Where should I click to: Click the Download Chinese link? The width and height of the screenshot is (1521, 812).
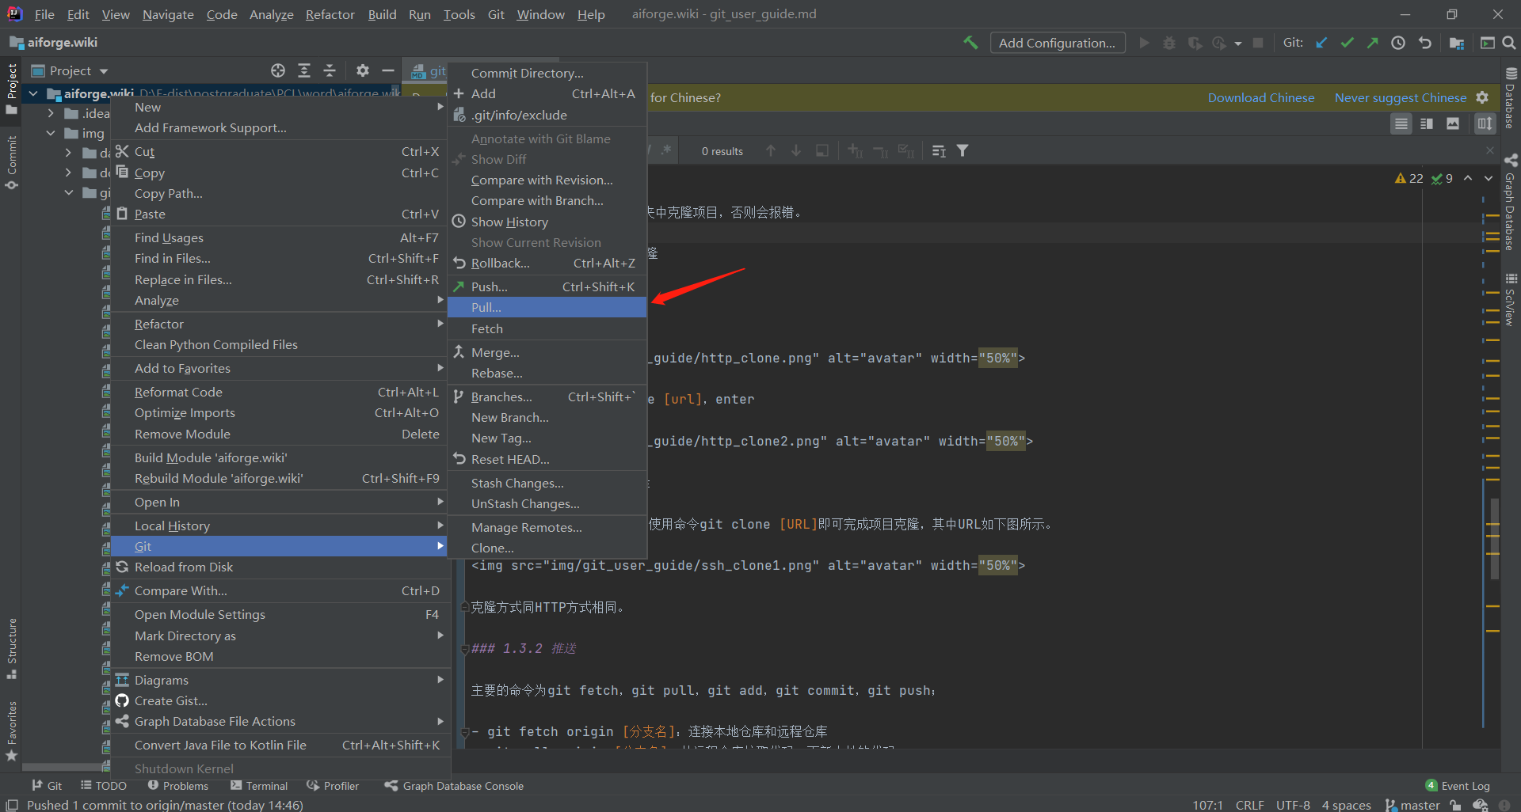point(1261,97)
